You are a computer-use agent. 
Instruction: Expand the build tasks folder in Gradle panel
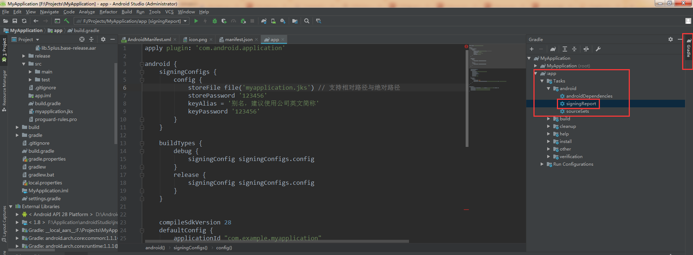549,119
